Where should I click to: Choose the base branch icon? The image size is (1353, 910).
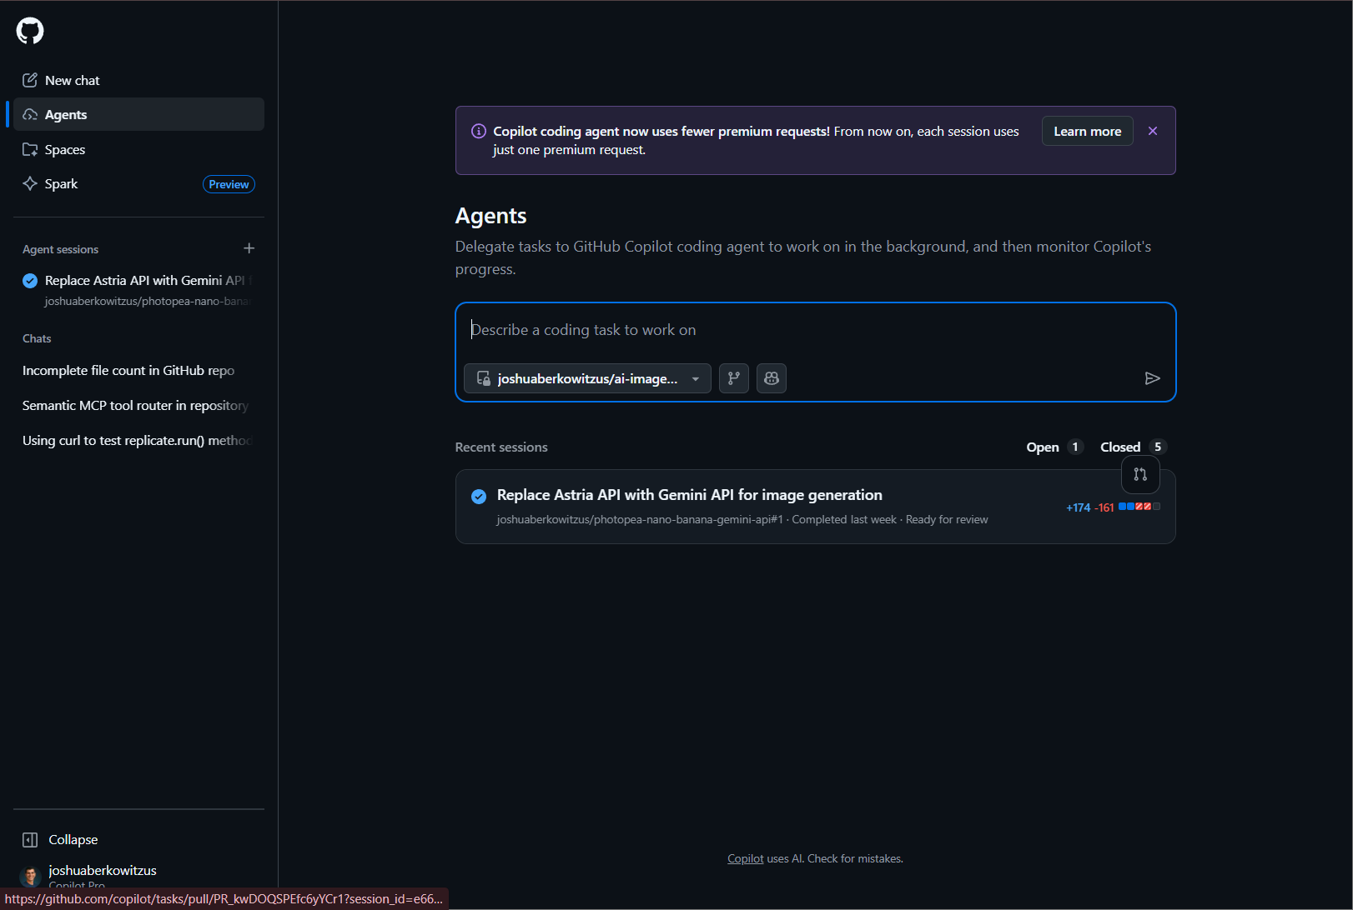(733, 378)
